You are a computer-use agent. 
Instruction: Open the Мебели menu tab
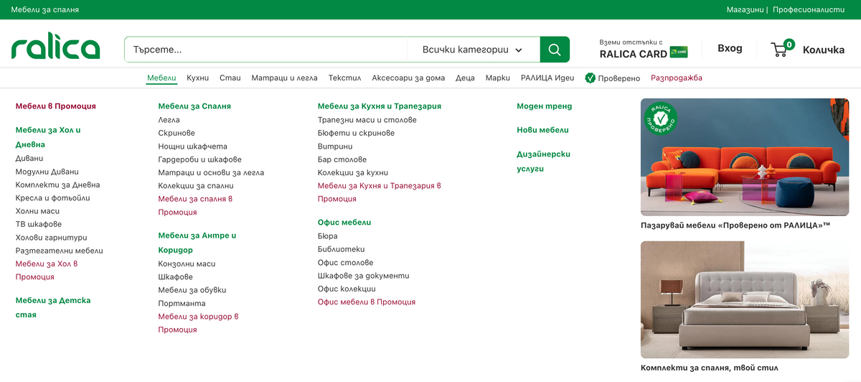[x=161, y=78]
